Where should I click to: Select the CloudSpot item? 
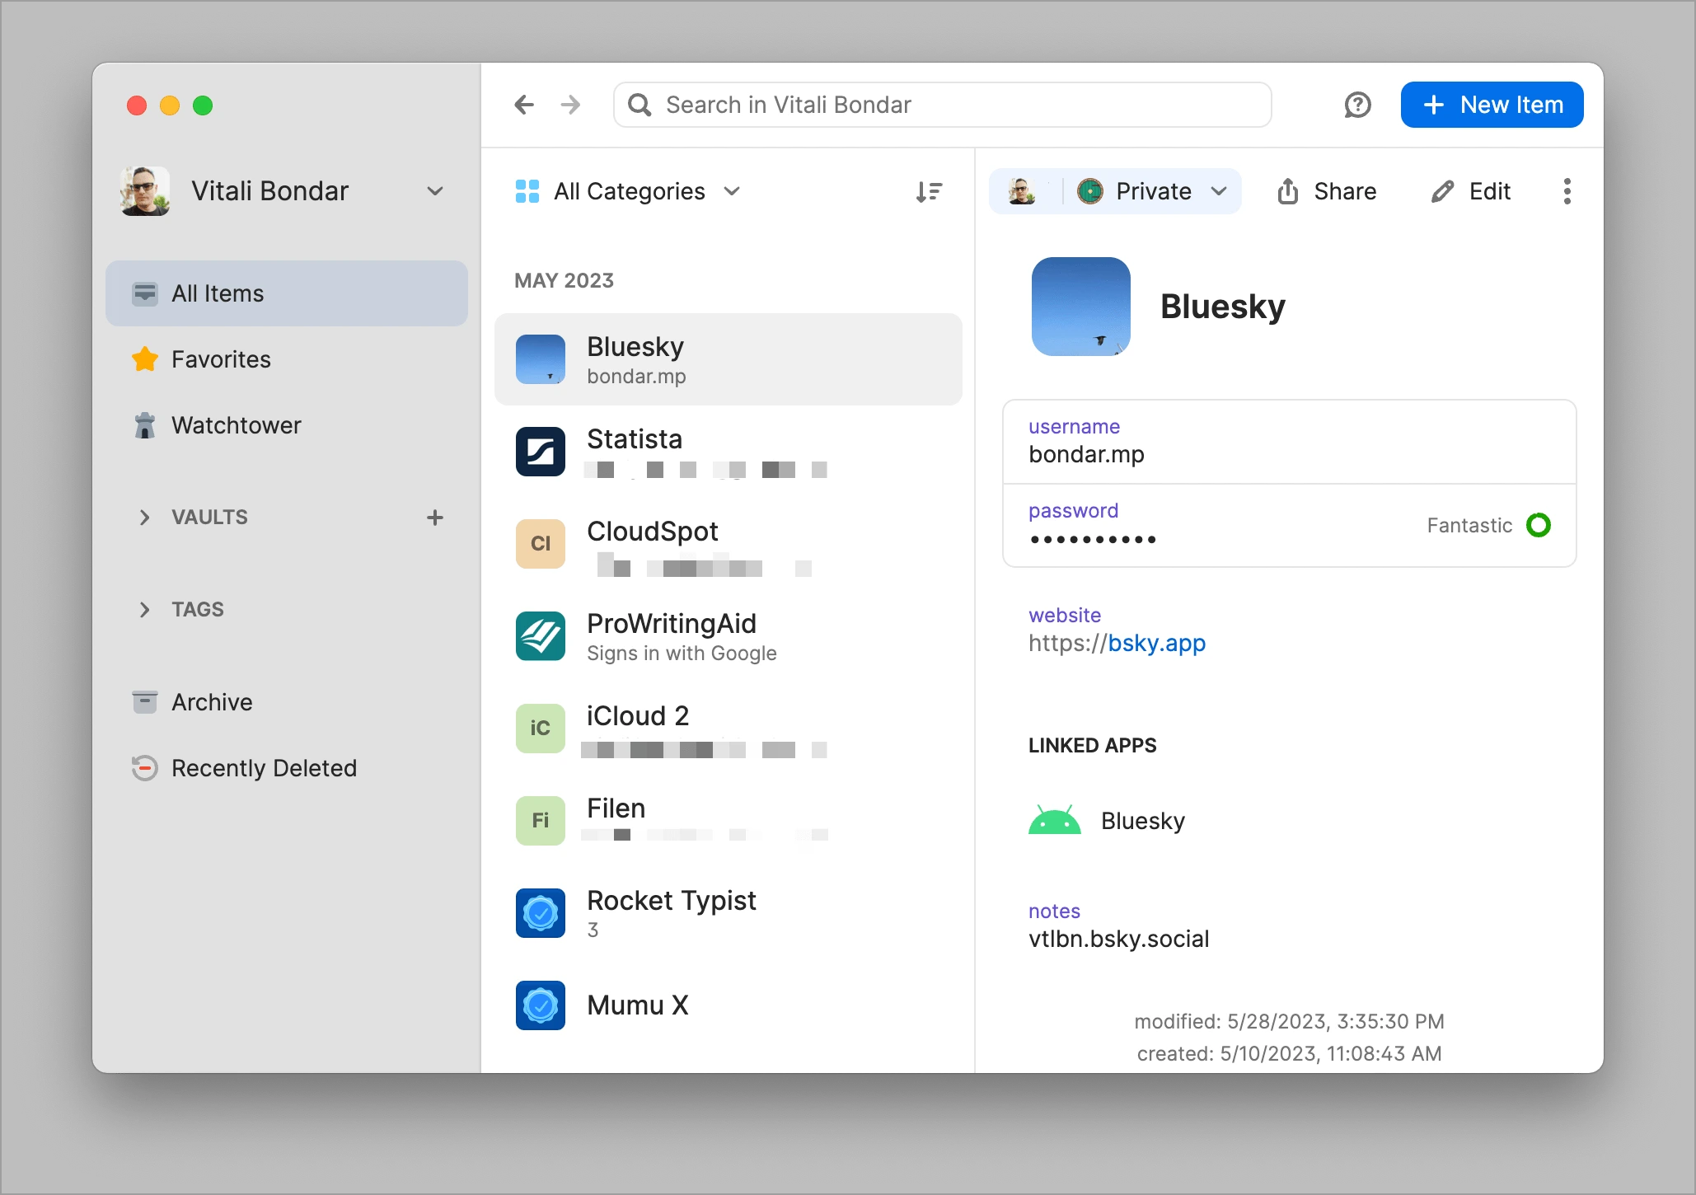(729, 544)
